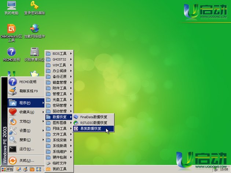The image size is (231, 173).
Task: Click the FinalData blue puzzle icon
Action: tap(76, 117)
